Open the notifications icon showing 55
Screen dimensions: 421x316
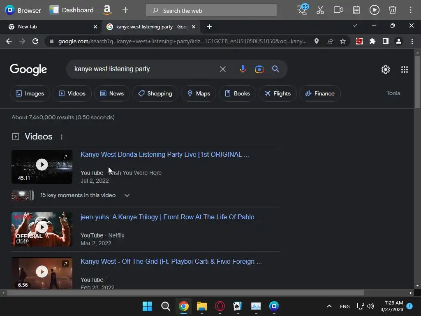coord(303,10)
